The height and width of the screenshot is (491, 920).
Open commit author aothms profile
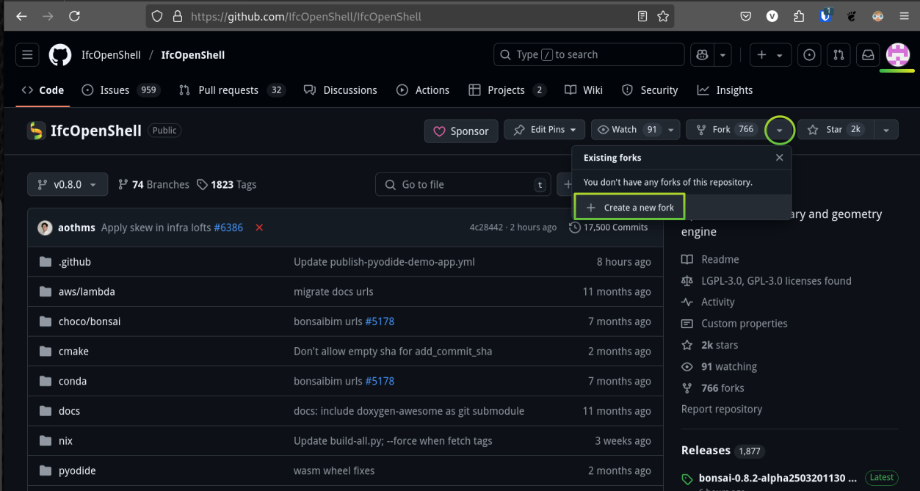[76, 228]
